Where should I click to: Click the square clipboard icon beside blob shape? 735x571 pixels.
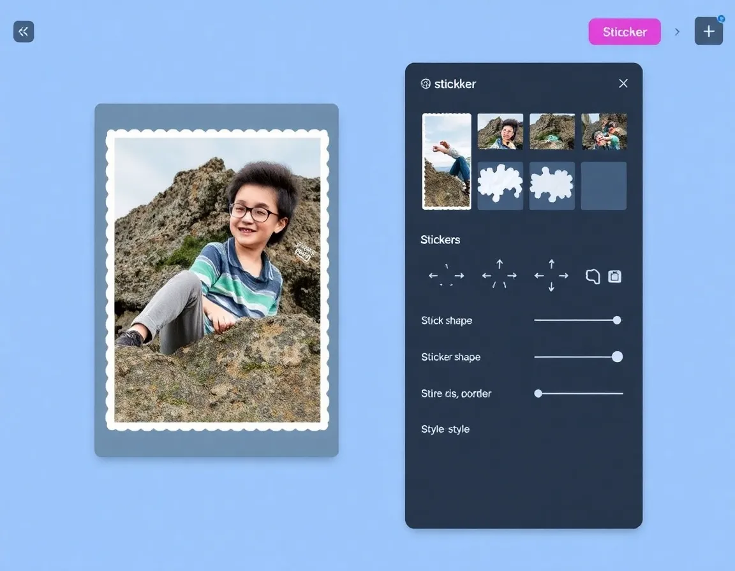[614, 277]
